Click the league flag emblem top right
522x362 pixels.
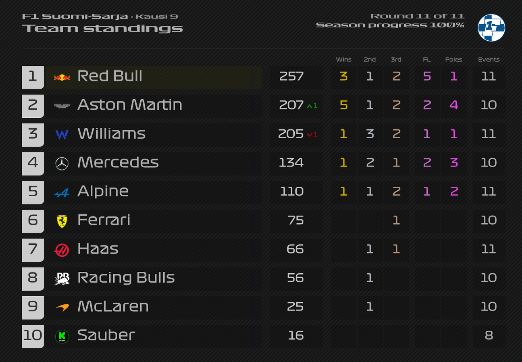point(491,28)
